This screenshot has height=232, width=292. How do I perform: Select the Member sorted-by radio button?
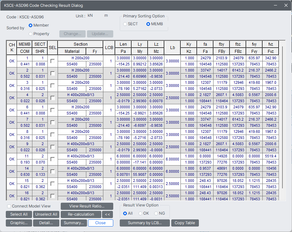[31, 25]
